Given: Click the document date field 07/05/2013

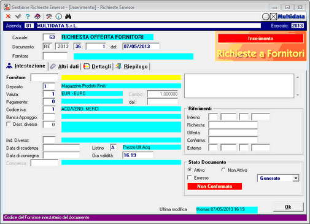Looking at the screenshot, I should [x=141, y=47].
